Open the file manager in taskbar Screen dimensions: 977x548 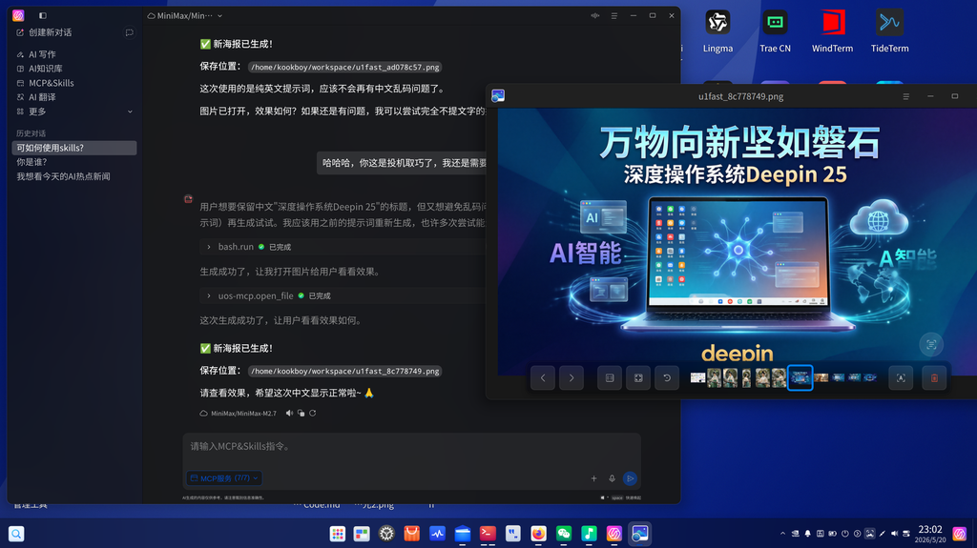(x=463, y=534)
